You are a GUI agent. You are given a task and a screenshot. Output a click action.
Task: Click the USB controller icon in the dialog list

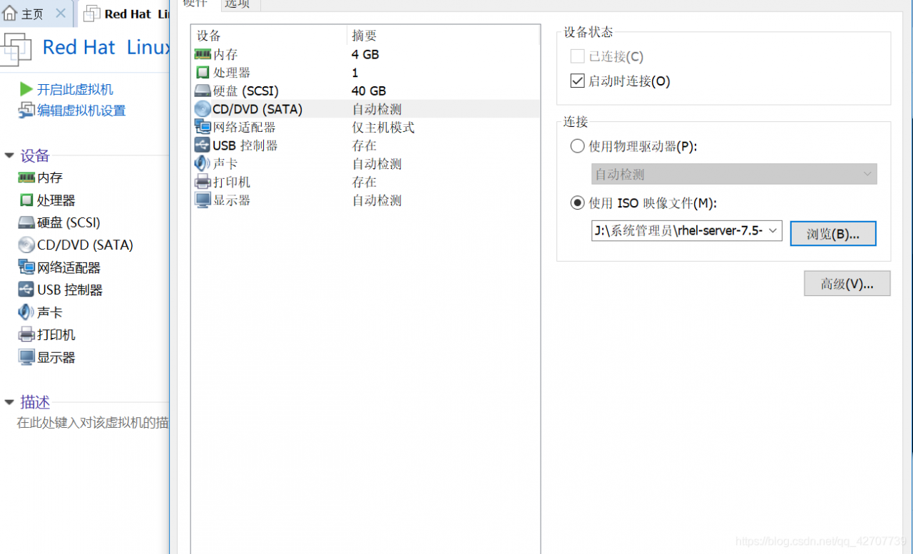[203, 145]
